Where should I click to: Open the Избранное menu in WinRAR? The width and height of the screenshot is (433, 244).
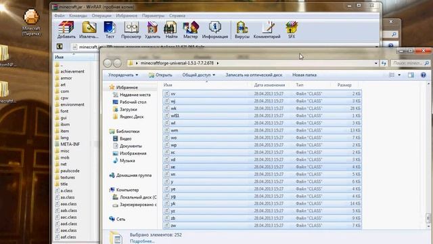pyautogui.click(x=127, y=16)
